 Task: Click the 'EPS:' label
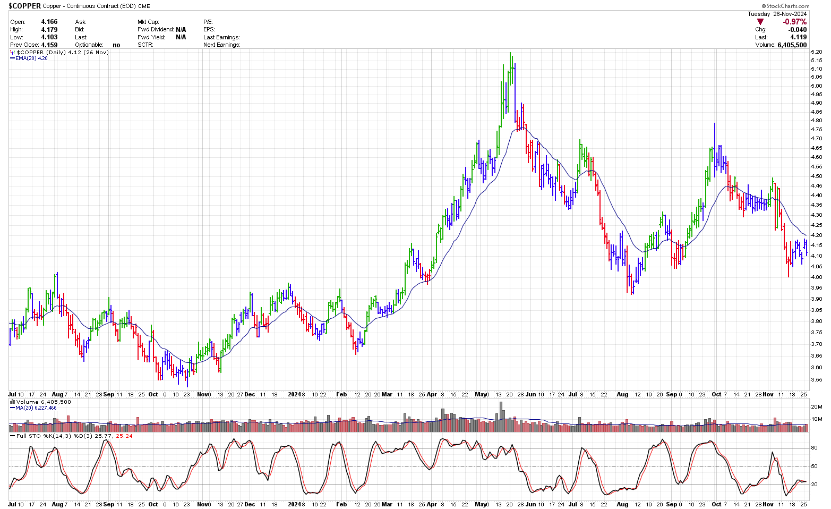coord(209,30)
